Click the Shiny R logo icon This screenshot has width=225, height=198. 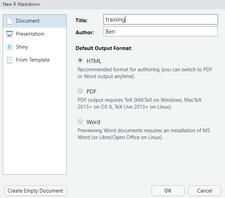[x=9, y=47]
